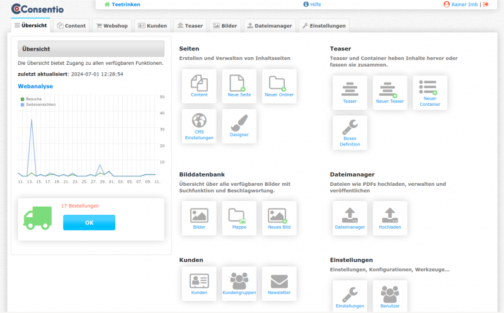
Task: Open the Mappe image folder
Action: tap(239, 218)
